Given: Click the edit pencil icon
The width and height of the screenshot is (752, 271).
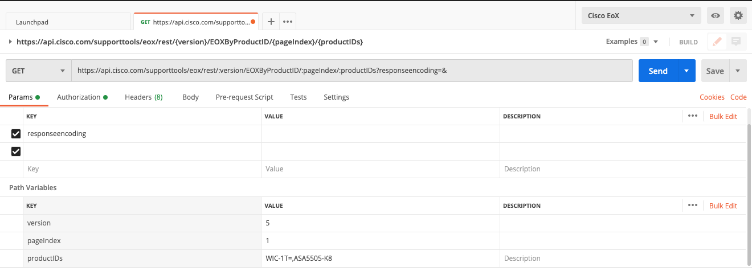Looking at the screenshot, I should point(717,42).
